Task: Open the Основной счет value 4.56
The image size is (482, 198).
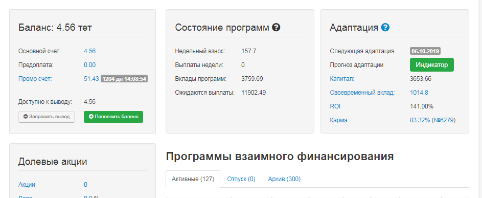Action: (90, 51)
